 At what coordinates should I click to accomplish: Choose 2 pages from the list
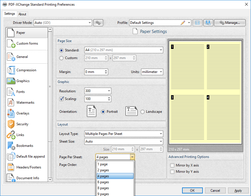tap(115, 170)
